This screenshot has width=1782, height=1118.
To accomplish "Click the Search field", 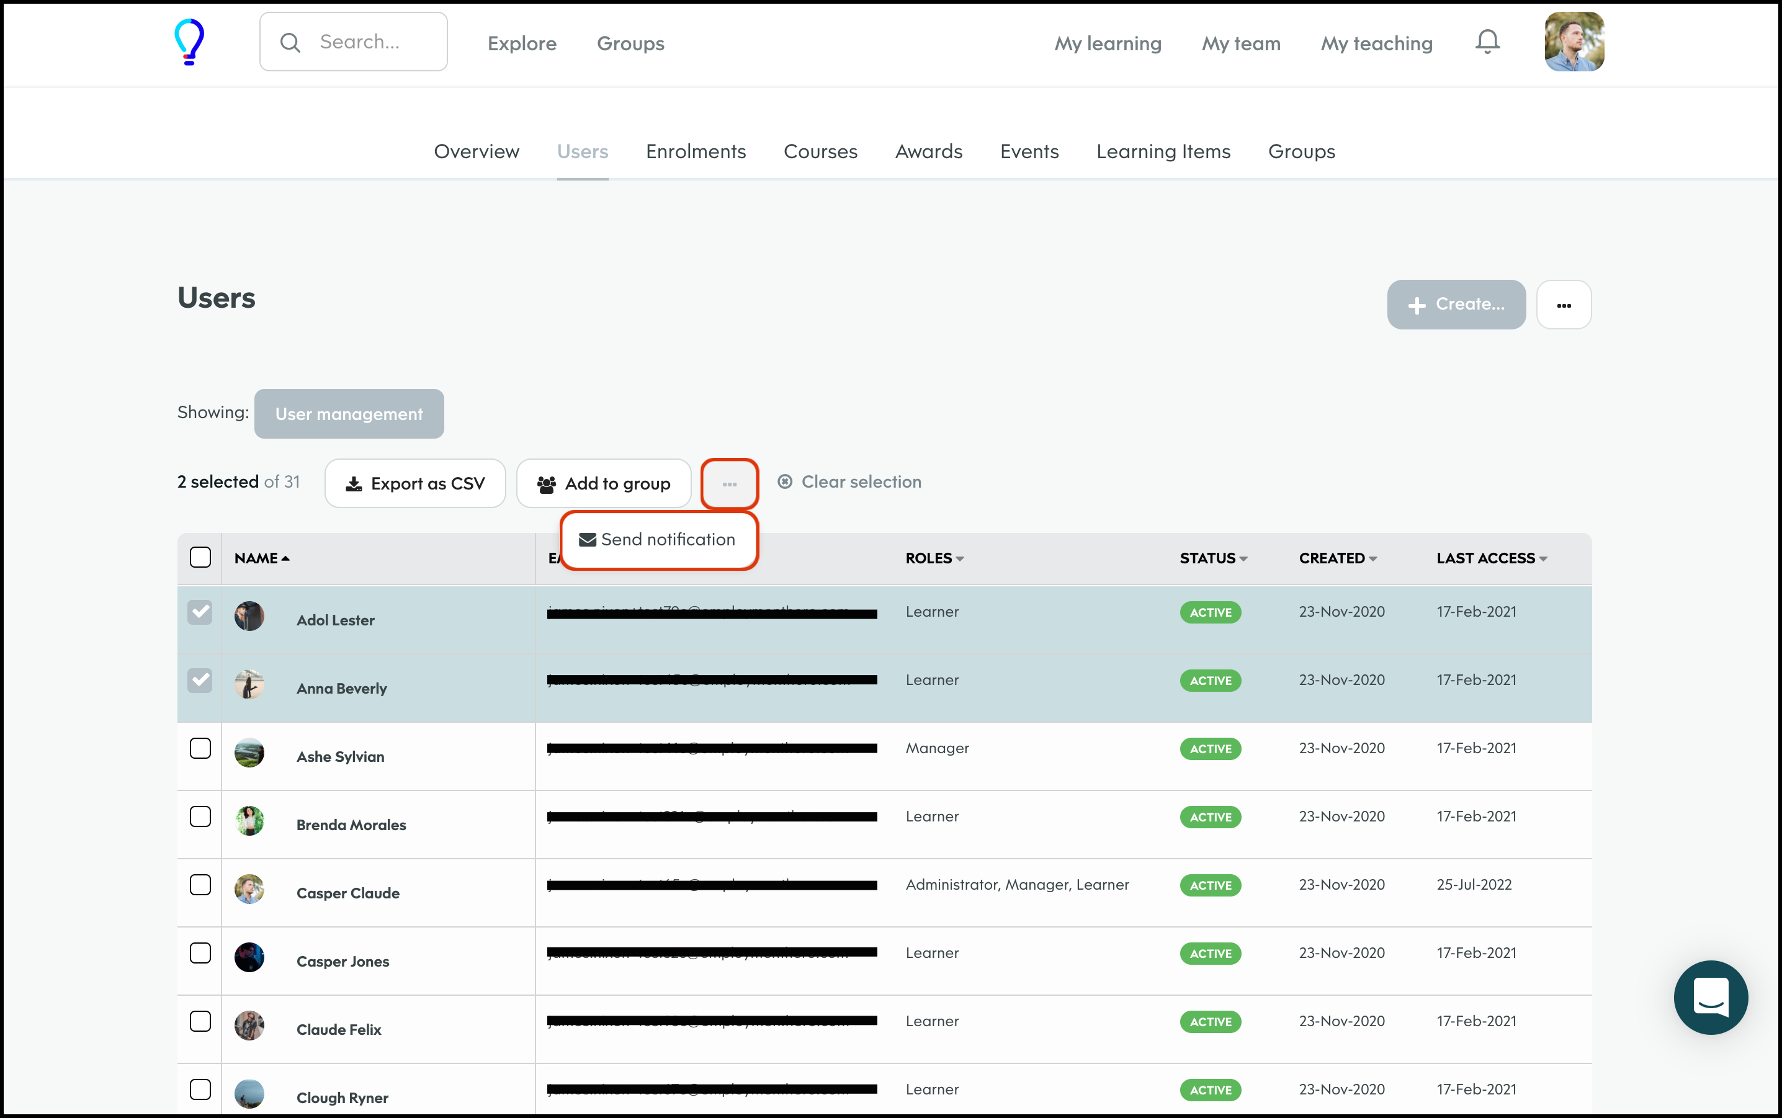I will tap(354, 42).
